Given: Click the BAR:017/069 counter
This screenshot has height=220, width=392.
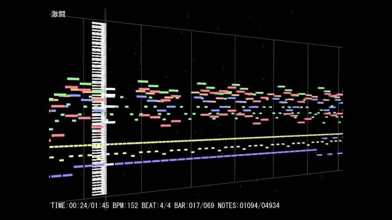Looking at the screenshot, I should coord(194,205).
